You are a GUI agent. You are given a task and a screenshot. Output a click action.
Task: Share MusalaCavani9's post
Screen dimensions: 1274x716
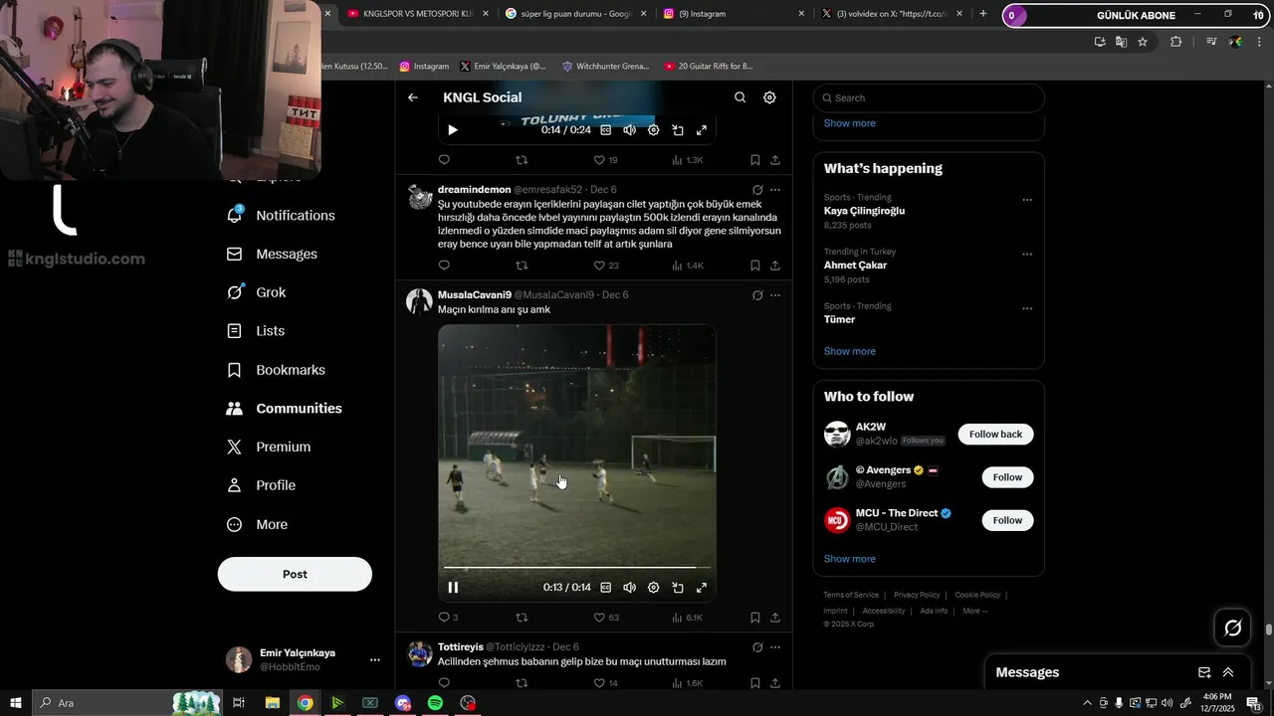775,618
